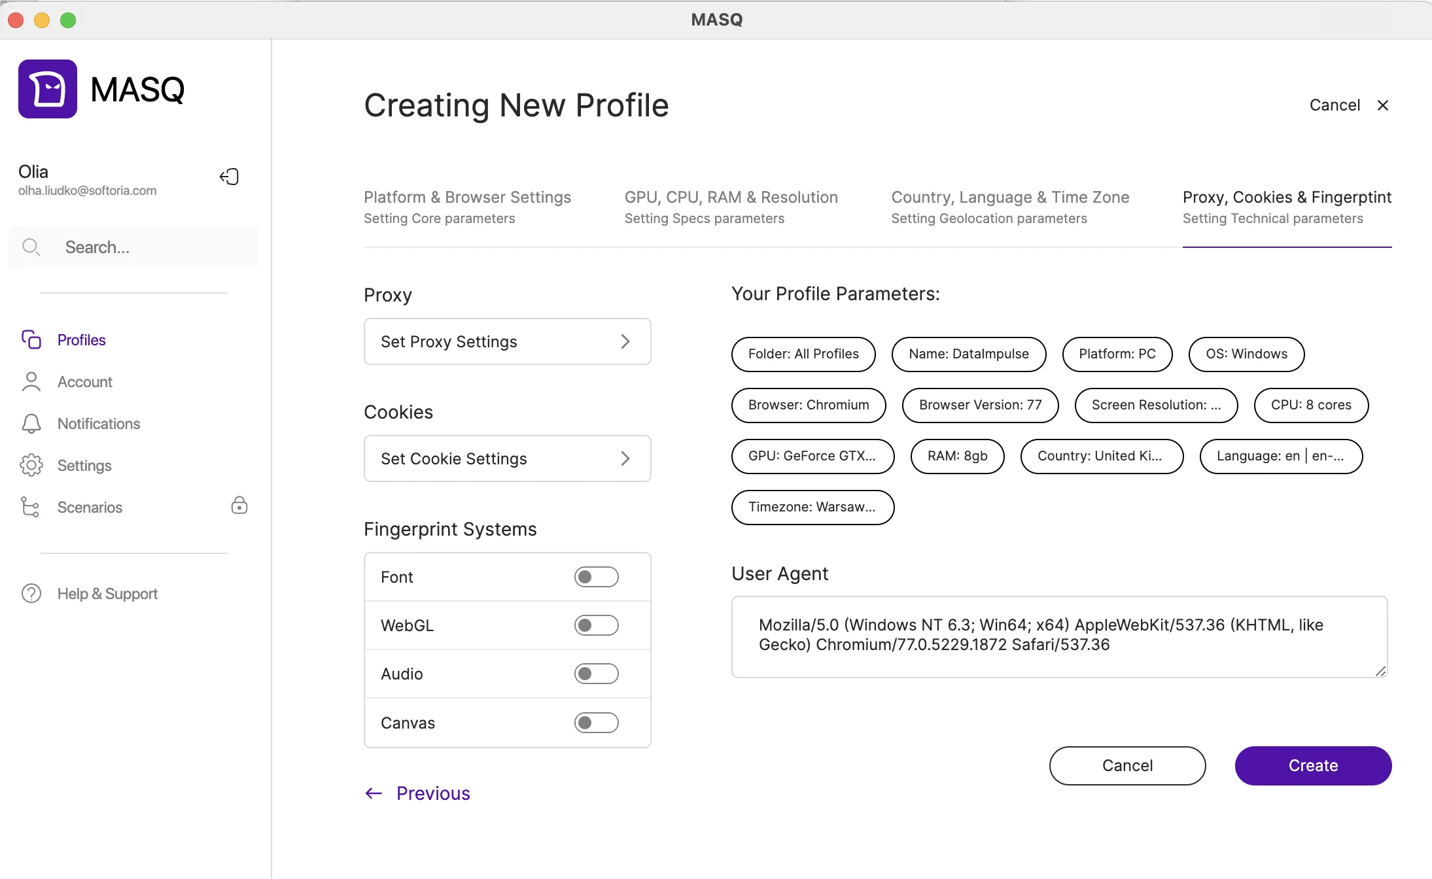
Task: Click the left arrow beside Previous
Action: tap(374, 793)
